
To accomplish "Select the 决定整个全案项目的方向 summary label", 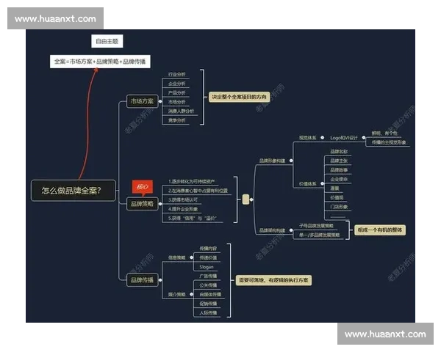I will 240,97.
